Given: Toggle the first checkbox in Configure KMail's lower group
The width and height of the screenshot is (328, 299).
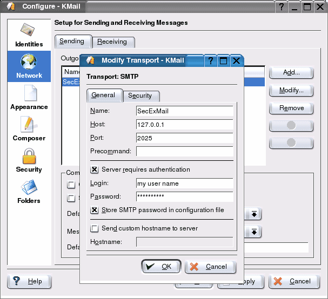Looking at the screenshot, I should coord(71,185).
